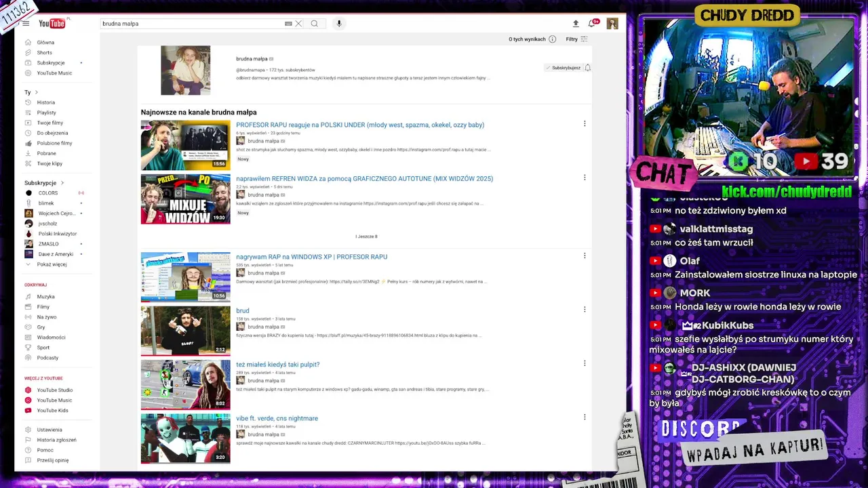
Task: Open the YouTube hamburger menu
Action: [26, 24]
